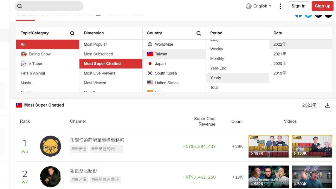Choose 2021年 date
The image size is (336, 189).
300,54
